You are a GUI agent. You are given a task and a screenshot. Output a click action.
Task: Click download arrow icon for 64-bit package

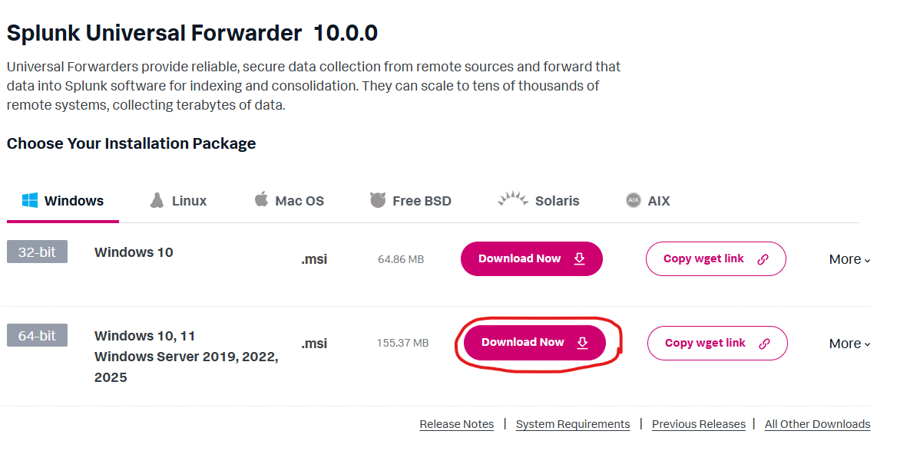pyautogui.click(x=583, y=343)
